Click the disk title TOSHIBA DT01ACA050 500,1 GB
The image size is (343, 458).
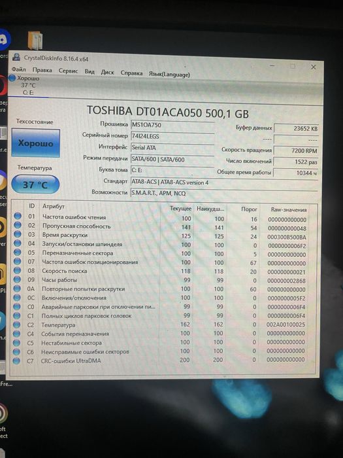click(x=168, y=112)
